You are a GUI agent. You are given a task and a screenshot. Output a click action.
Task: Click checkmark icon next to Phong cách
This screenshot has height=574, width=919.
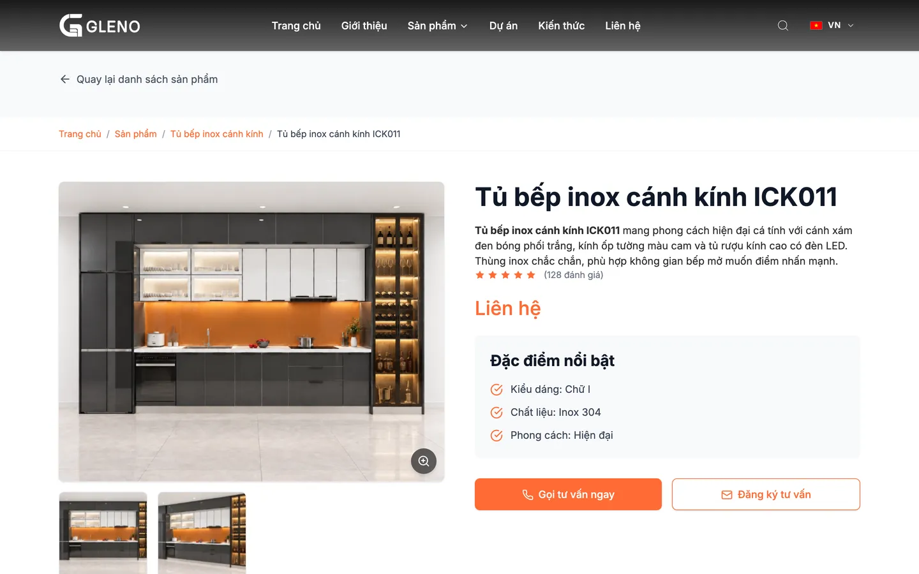click(x=497, y=436)
